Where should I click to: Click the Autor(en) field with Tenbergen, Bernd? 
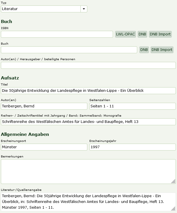click(44, 106)
